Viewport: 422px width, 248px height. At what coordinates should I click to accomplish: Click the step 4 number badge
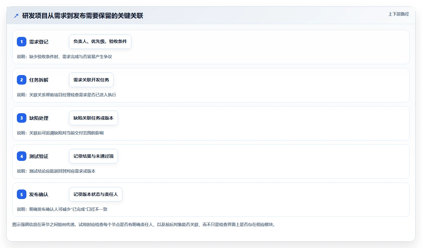pos(22,156)
